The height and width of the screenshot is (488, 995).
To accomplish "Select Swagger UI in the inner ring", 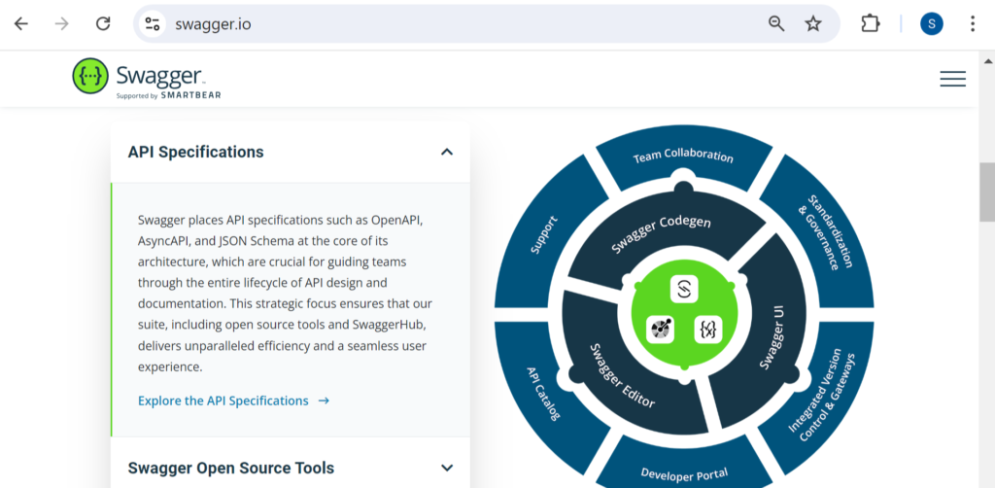I will click(770, 336).
